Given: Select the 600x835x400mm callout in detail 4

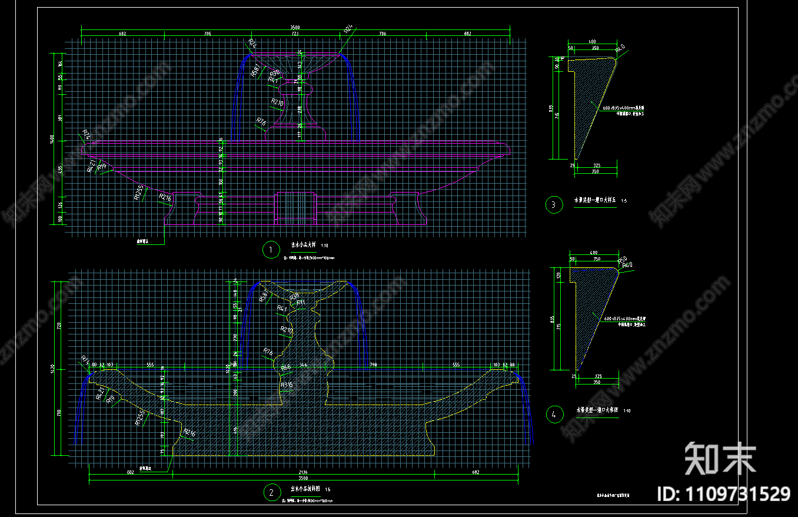Looking at the screenshot, I should pyautogui.click(x=626, y=320).
